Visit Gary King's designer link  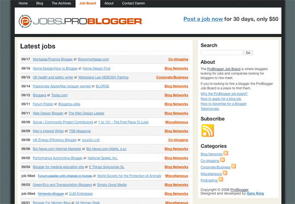tap(255, 194)
